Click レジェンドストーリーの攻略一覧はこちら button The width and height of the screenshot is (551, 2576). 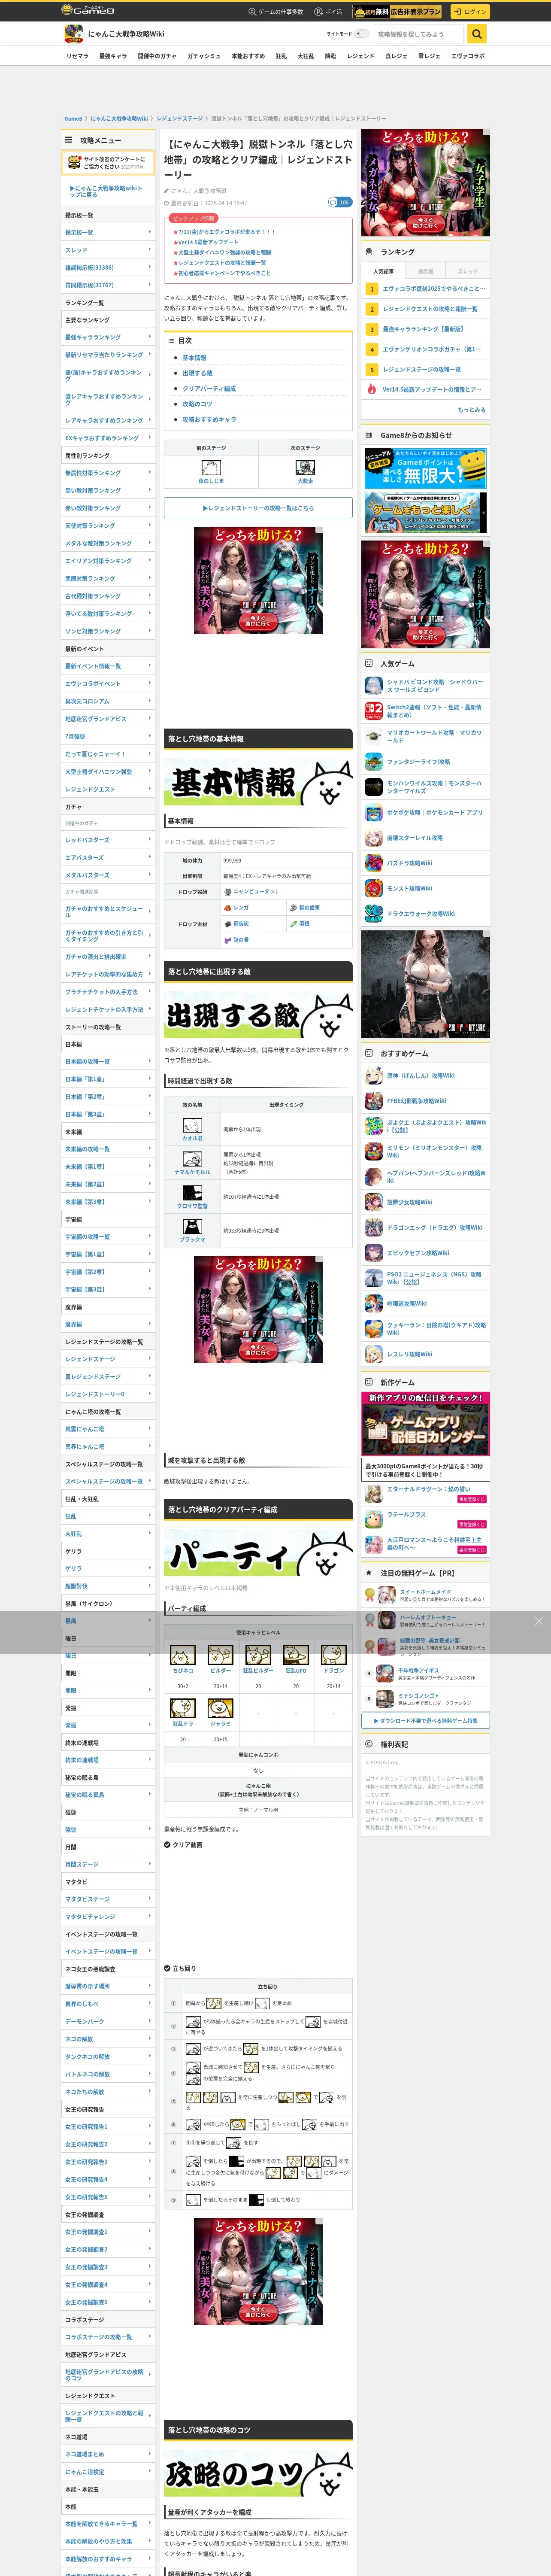[x=258, y=508]
